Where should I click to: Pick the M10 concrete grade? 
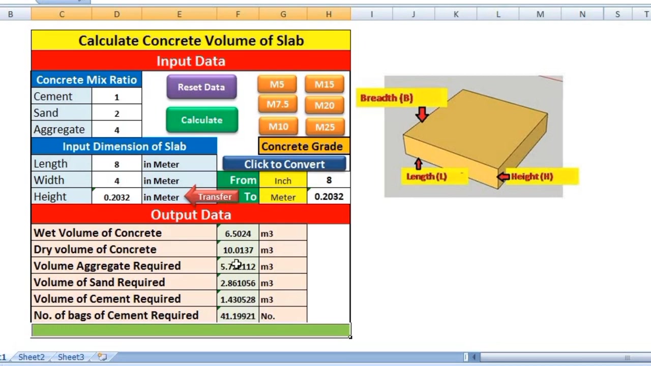coord(277,126)
